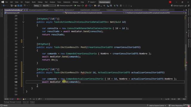Viewport: 191px width, 107px height.
Task: Switch to ActualizarConsultorioDTO.cs tab
Action: pyautogui.click(x=38, y=10)
